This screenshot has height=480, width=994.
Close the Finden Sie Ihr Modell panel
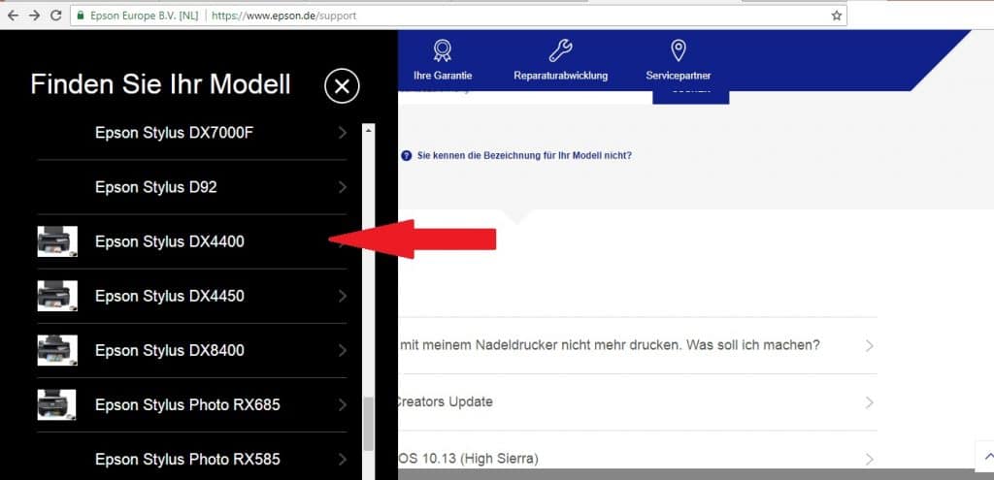(x=342, y=86)
